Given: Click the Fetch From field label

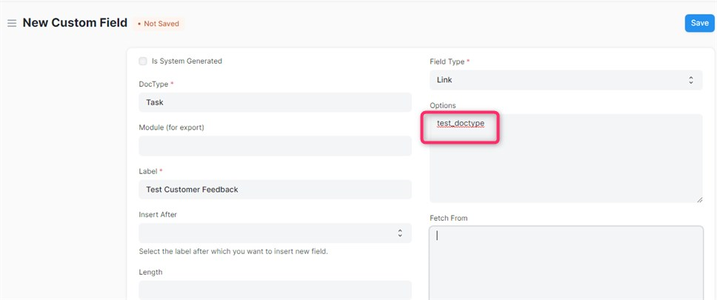Looking at the screenshot, I should pos(449,218).
